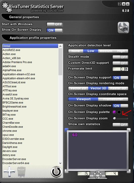
Task: Pick the purple OSD palette color
Action: pos(114,112)
